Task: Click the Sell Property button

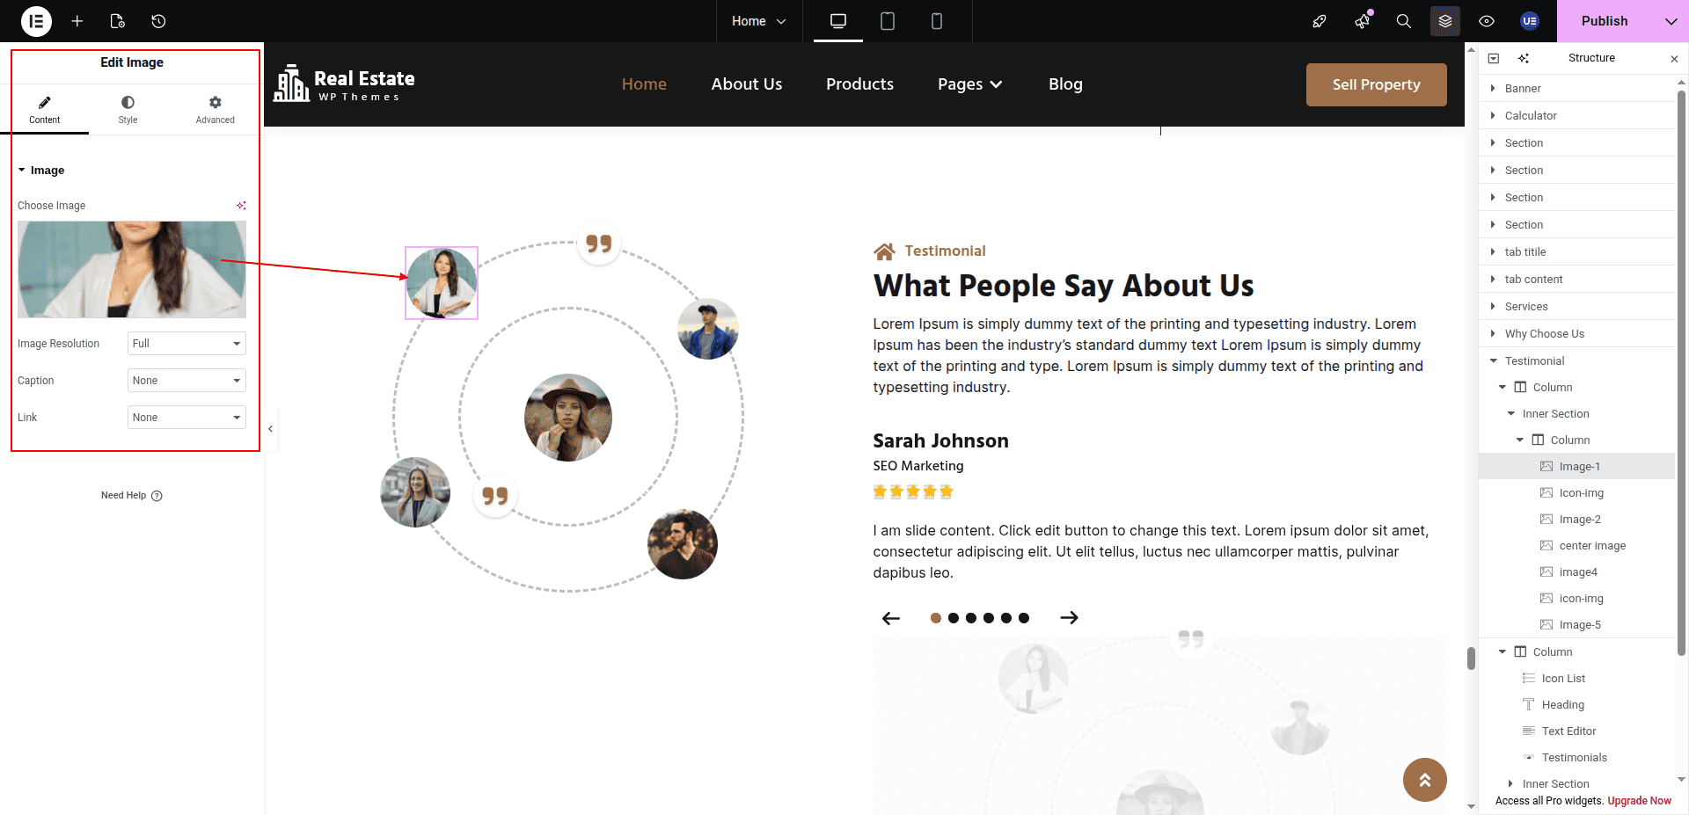Action: [1376, 84]
